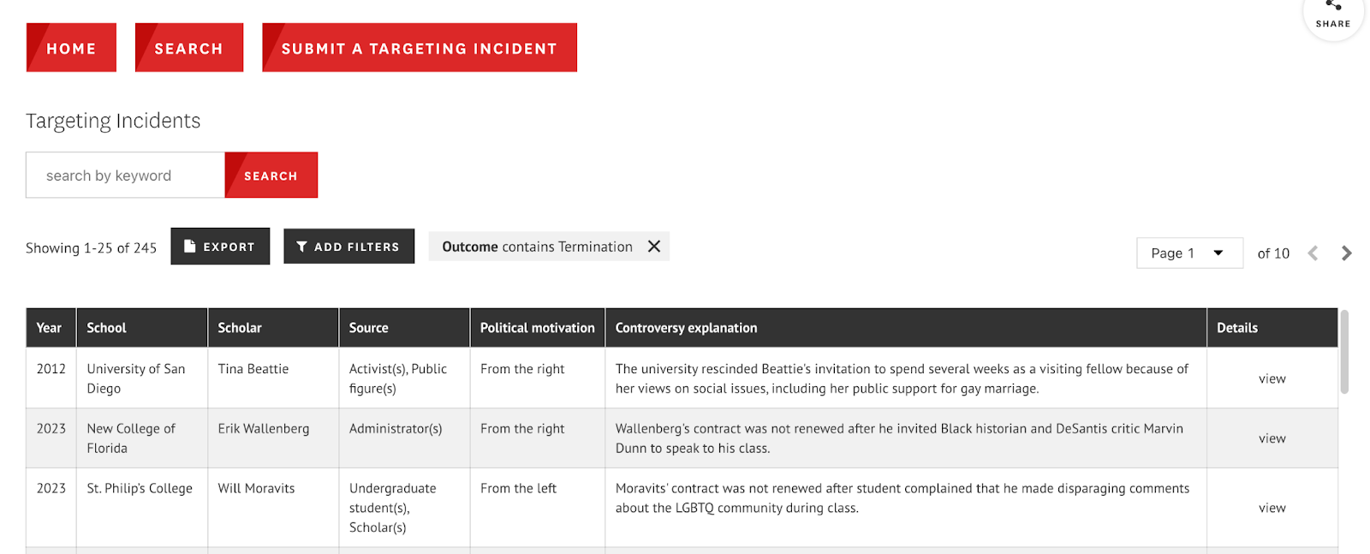The height and width of the screenshot is (554, 1370).
Task: Click Moravits' contract explanation text
Action: click(902, 498)
